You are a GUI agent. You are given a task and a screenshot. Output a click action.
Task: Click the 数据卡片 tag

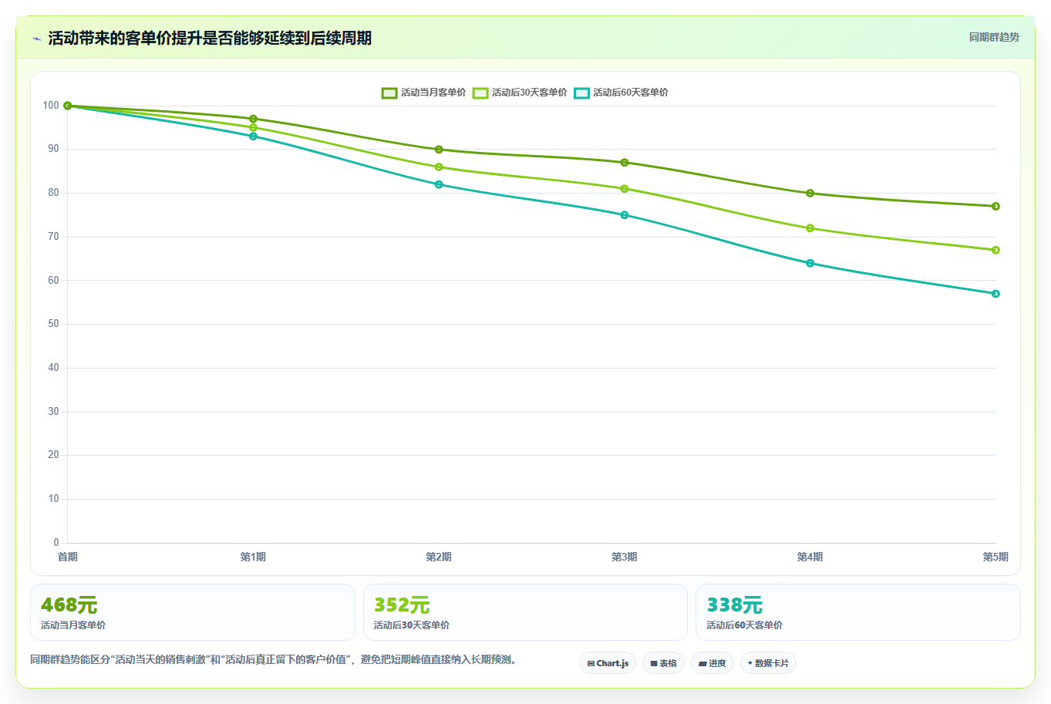(768, 663)
